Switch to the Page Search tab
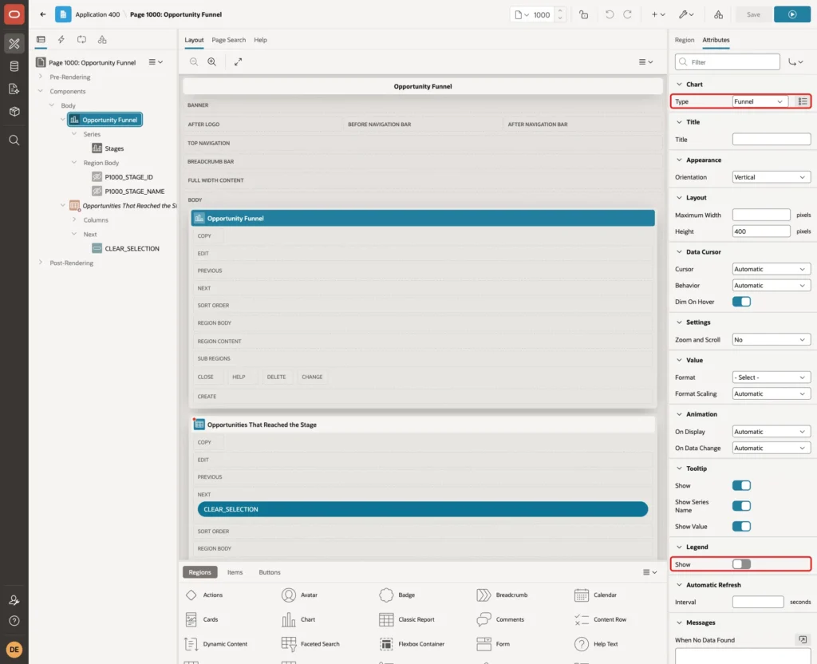817x664 pixels. tap(228, 40)
